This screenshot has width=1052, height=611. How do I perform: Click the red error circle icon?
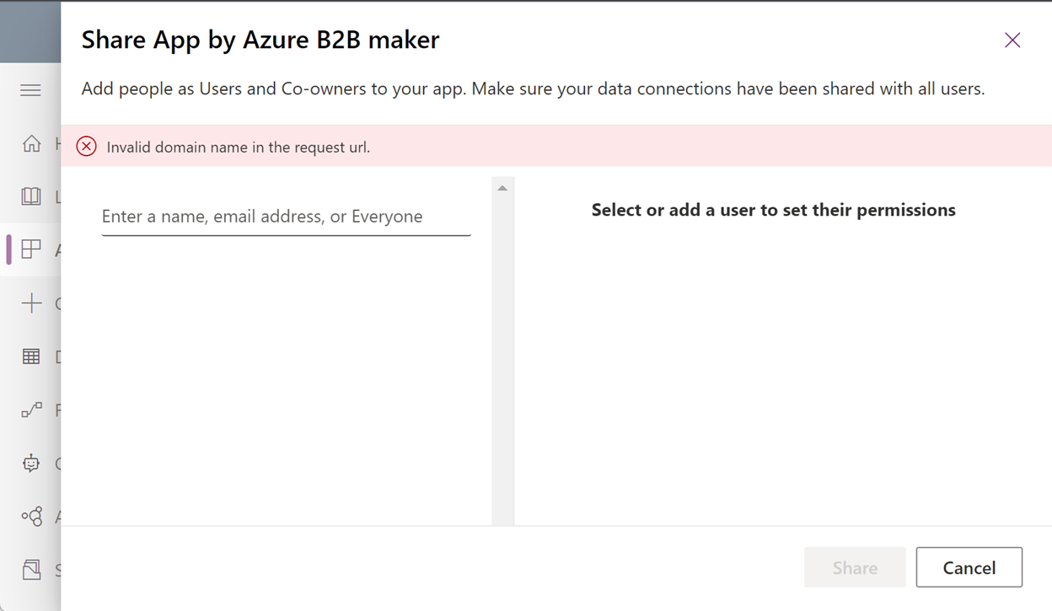86,146
